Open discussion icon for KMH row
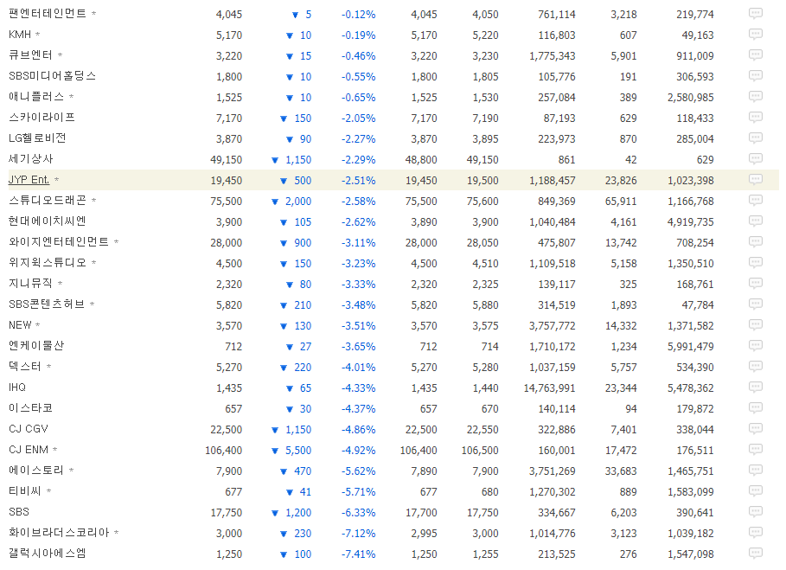Viewport: 786px width, 570px height. point(756,34)
